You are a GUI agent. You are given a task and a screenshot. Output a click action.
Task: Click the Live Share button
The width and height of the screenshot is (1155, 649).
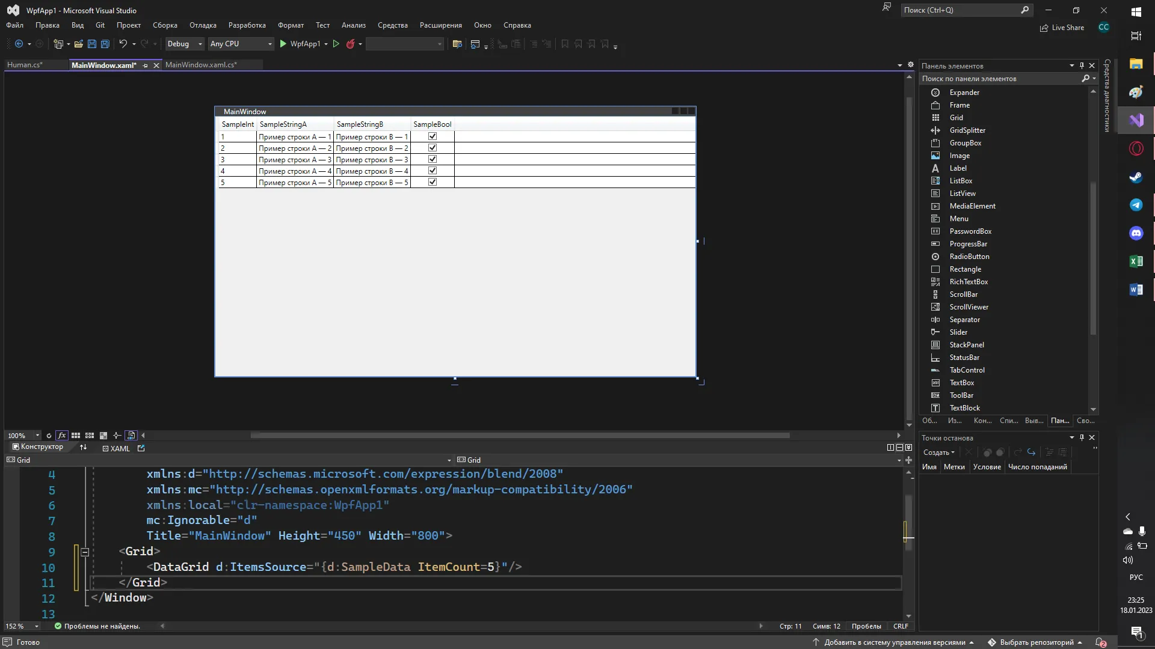tap(1062, 28)
